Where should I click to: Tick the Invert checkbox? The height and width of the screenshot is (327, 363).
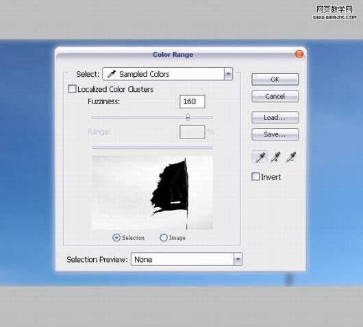255,177
